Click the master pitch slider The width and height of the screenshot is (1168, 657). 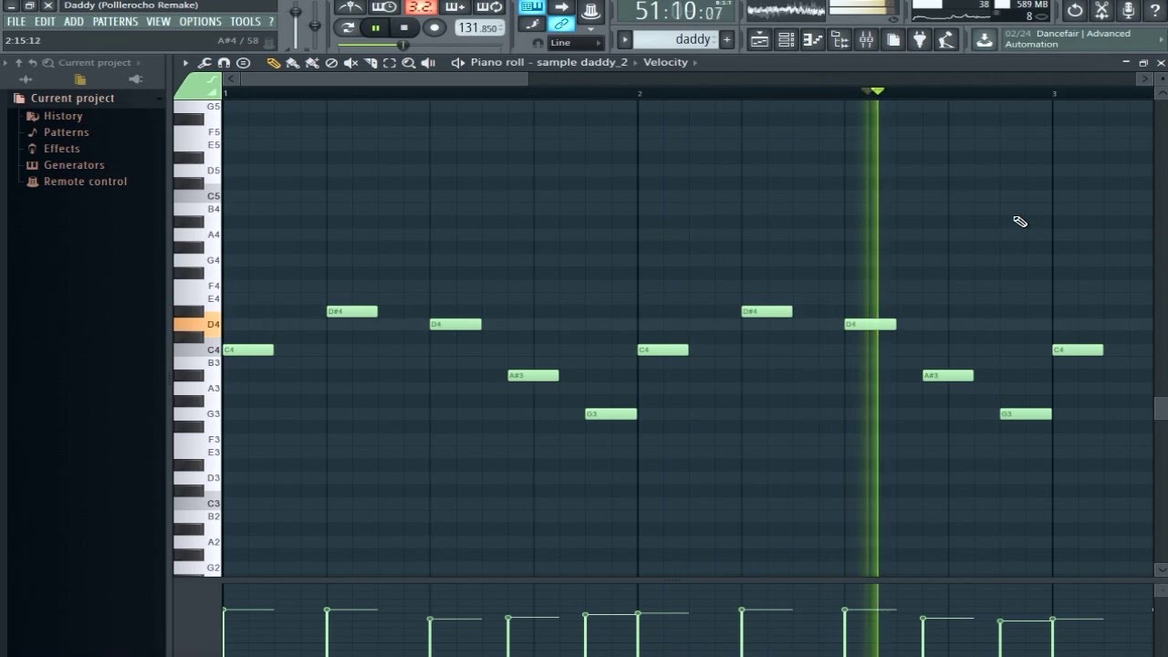[315, 25]
